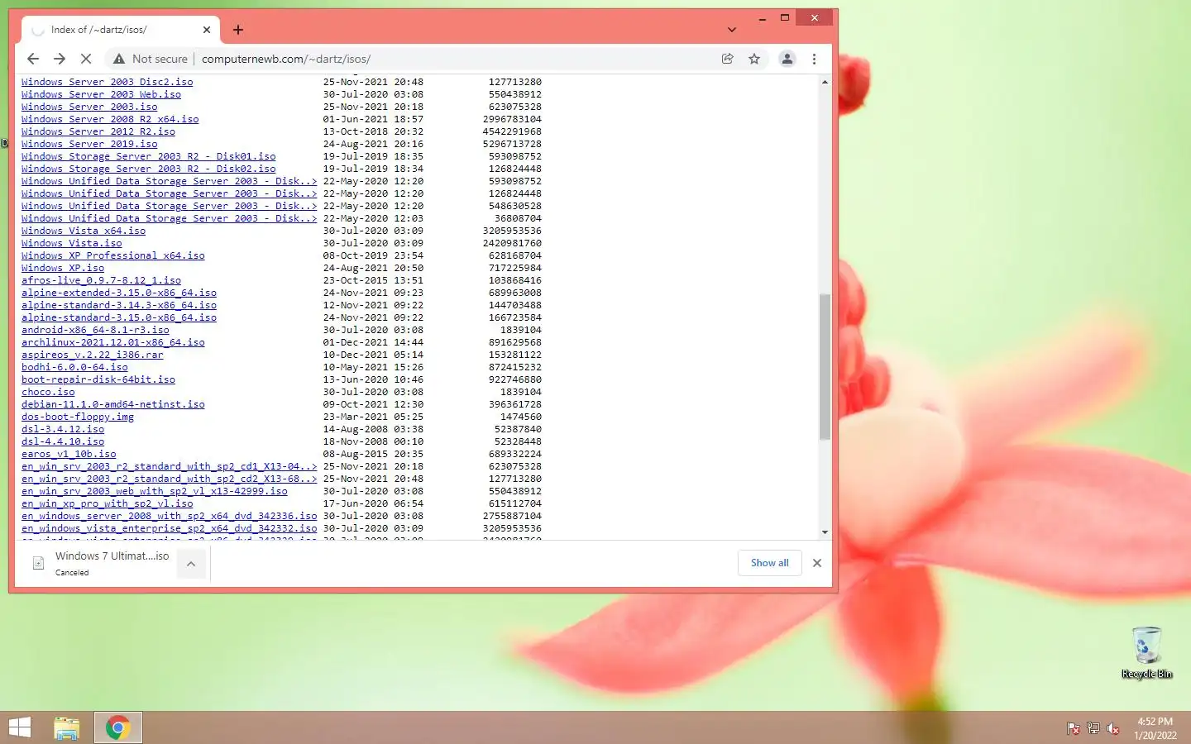Download Windows_Server_2012_R2.iso
The image size is (1191, 744).
(x=98, y=131)
